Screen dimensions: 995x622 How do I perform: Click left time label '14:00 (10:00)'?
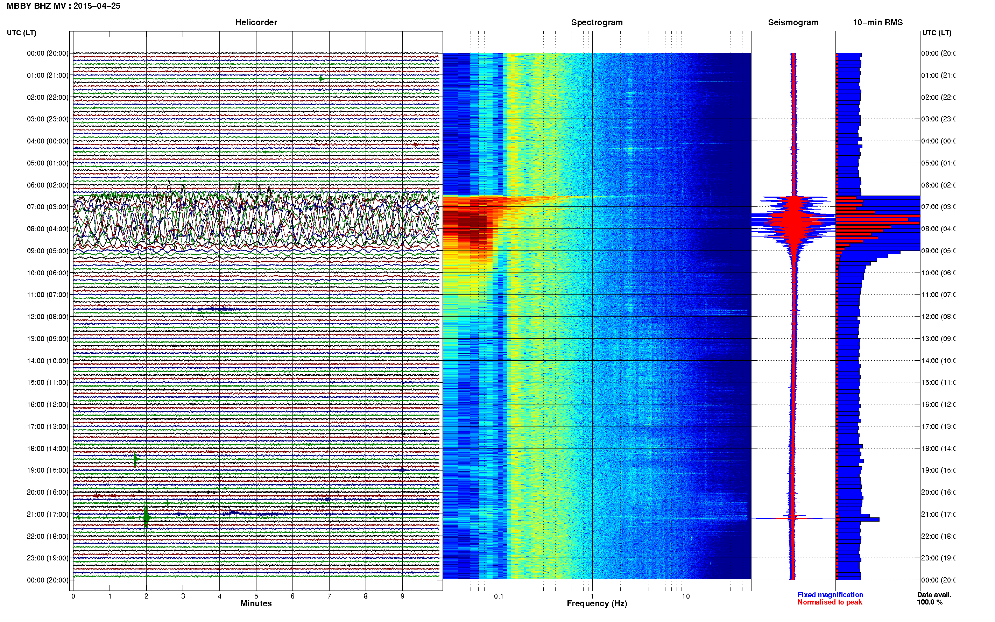(x=48, y=361)
